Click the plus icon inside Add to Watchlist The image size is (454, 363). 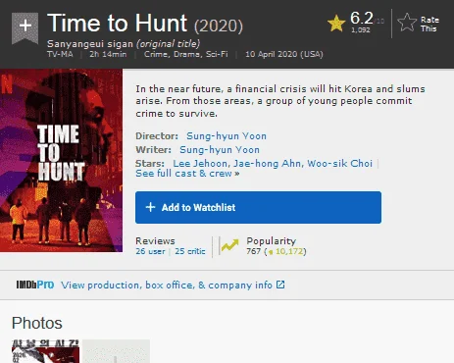[150, 207]
